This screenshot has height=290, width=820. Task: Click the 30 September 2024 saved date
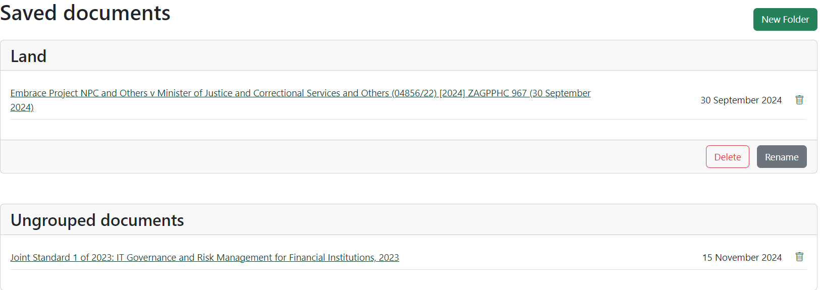[741, 100]
